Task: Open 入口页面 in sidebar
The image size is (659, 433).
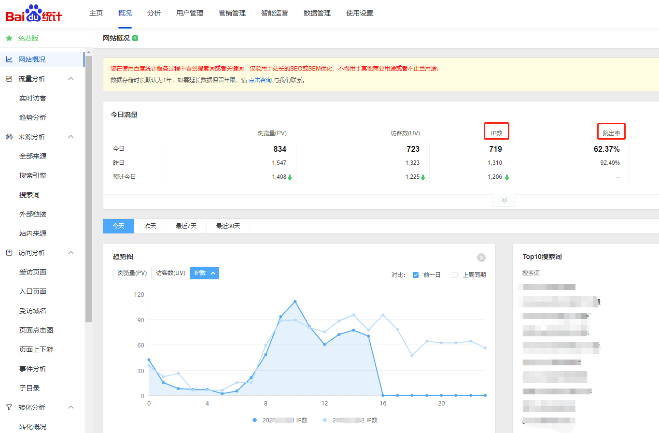Action: point(33,291)
